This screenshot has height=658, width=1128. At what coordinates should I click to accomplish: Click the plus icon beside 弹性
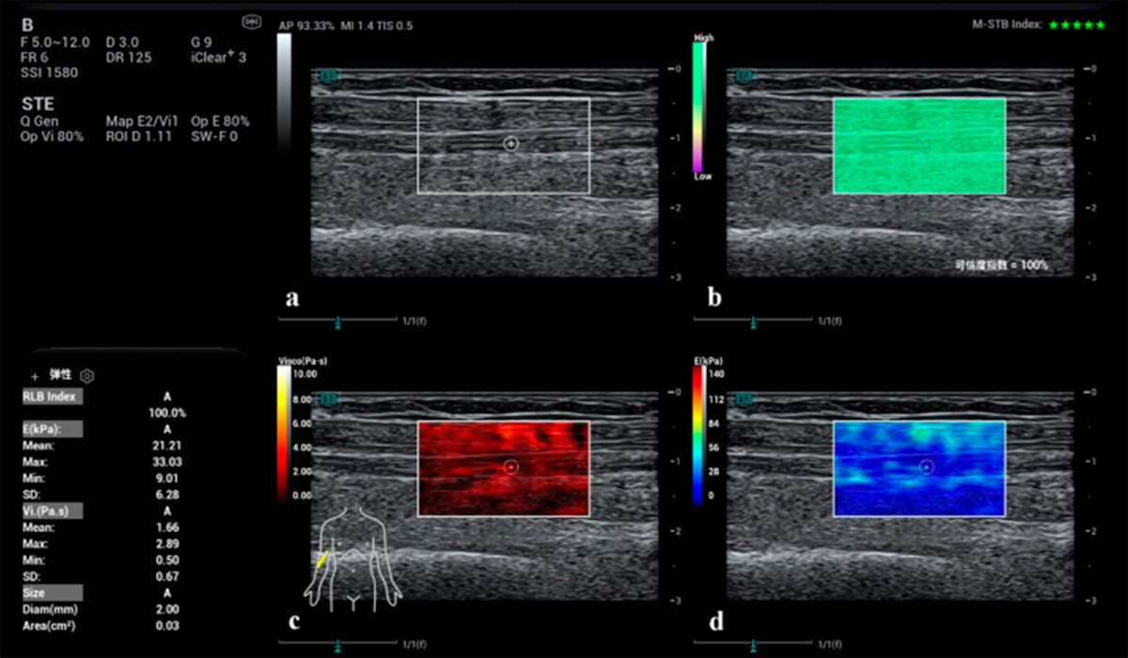[35, 376]
